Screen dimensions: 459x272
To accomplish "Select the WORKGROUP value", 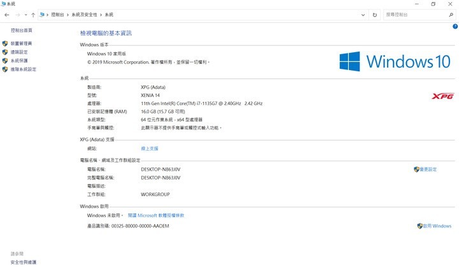I will coord(156,194).
